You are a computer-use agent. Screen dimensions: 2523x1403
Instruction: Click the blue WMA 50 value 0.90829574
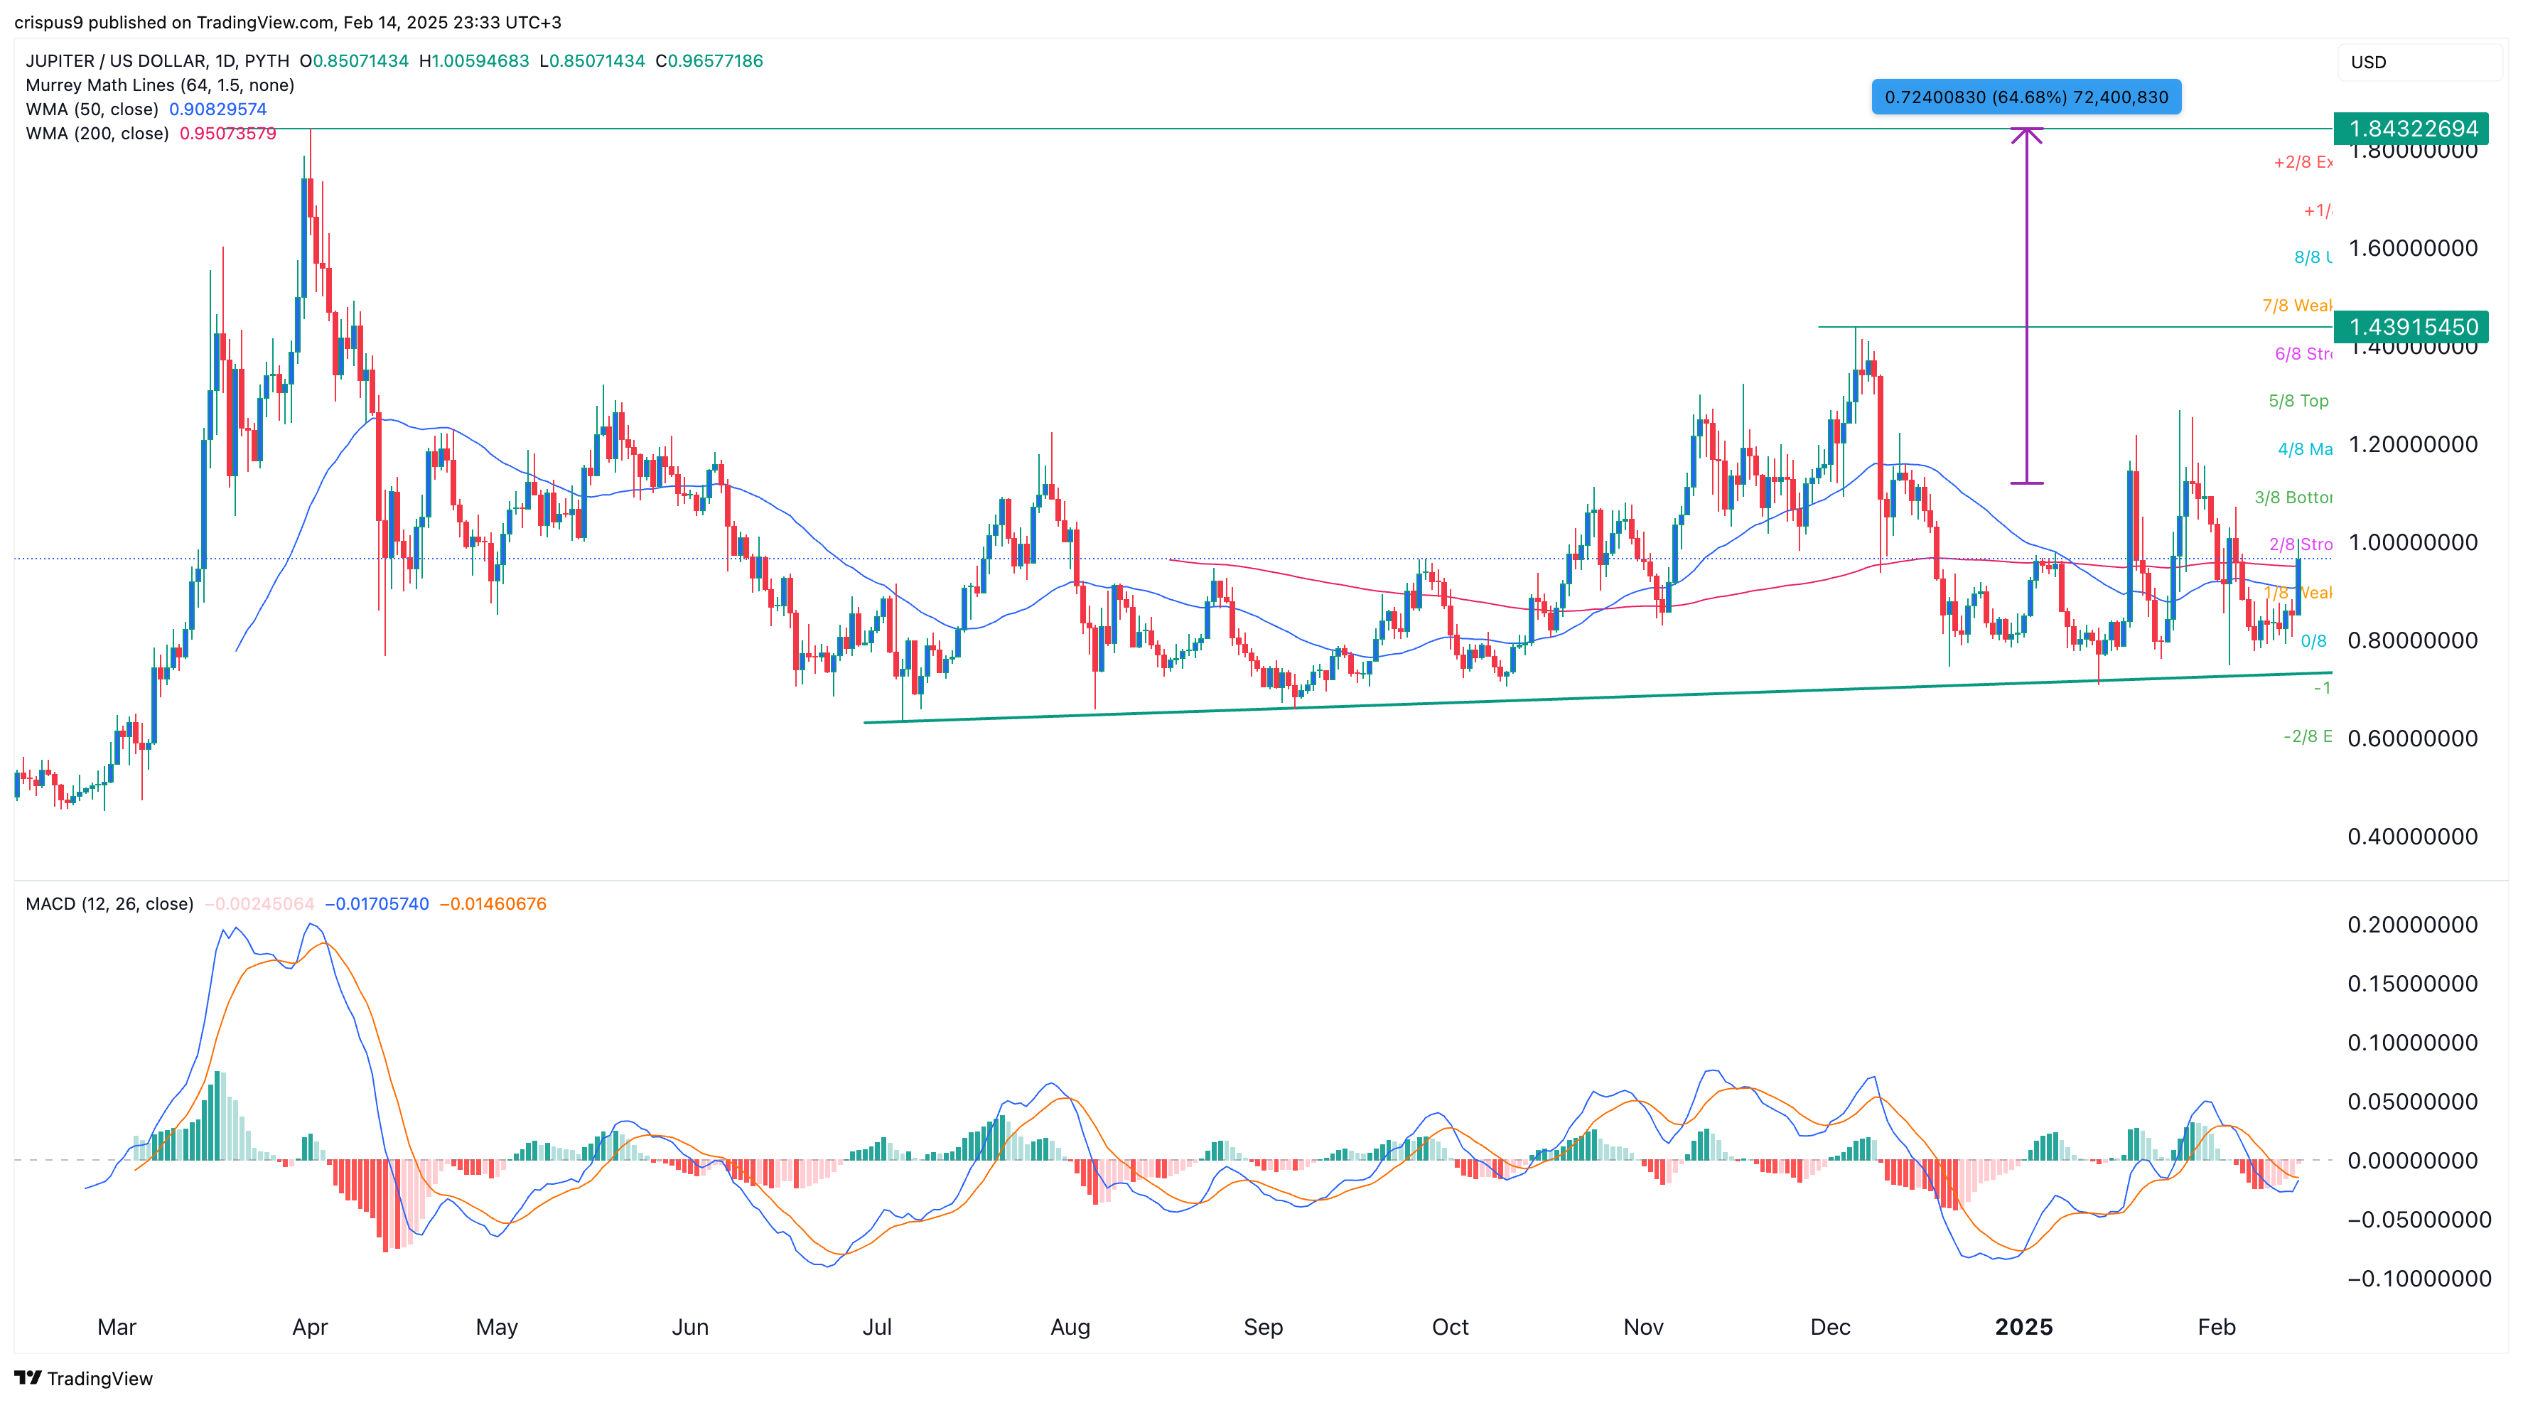point(217,109)
